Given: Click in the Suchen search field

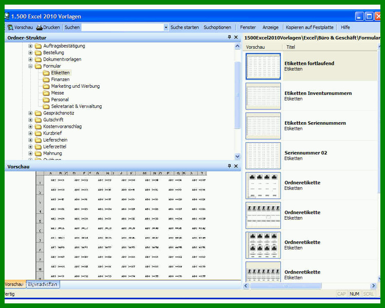Looking at the screenshot, I should [x=123, y=27].
